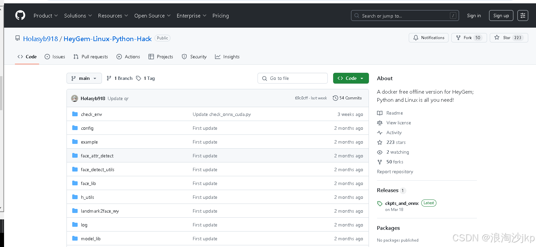Click the tag icon beside ckpts_and_onnx
Image resolution: width=536 pixels, height=247 pixels.
(x=380, y=204)
